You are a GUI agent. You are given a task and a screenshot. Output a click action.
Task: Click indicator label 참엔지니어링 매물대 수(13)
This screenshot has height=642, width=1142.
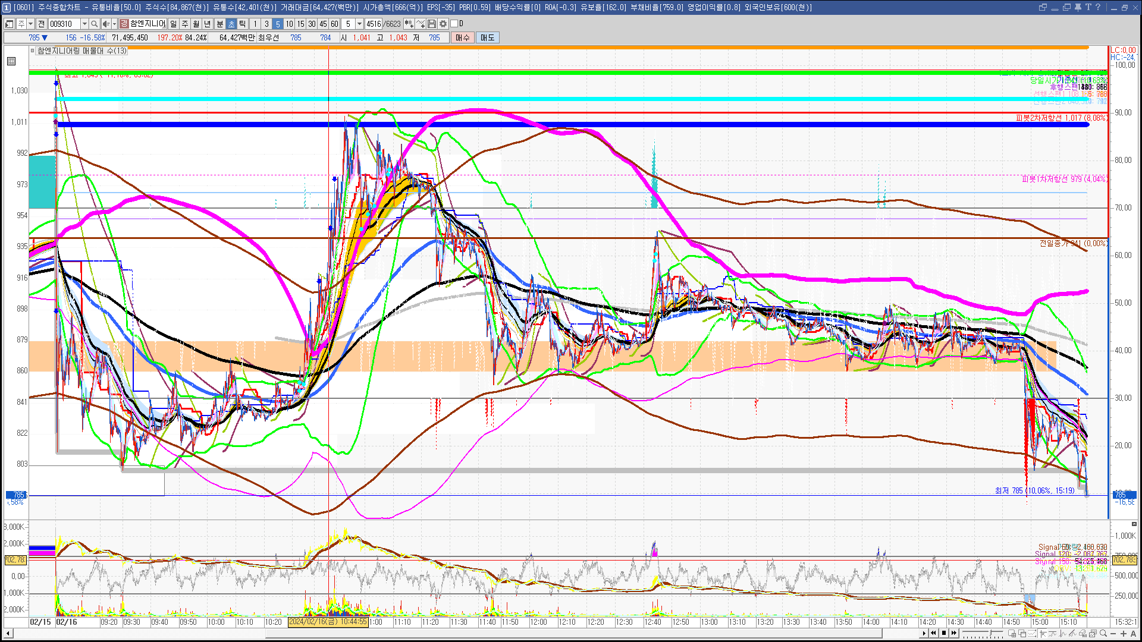(x=82, y=51)
